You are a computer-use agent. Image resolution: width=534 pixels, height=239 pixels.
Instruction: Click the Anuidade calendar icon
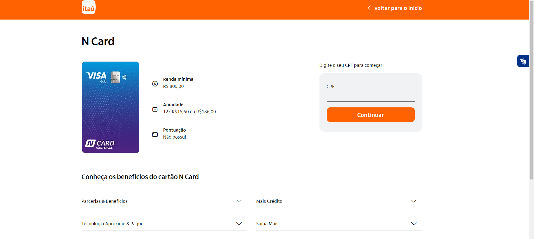pos(155,109)
